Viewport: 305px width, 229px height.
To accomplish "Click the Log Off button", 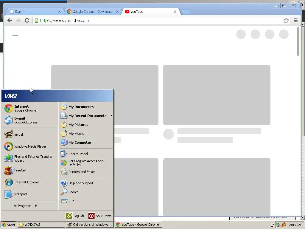I will click(x=75, y=216).
